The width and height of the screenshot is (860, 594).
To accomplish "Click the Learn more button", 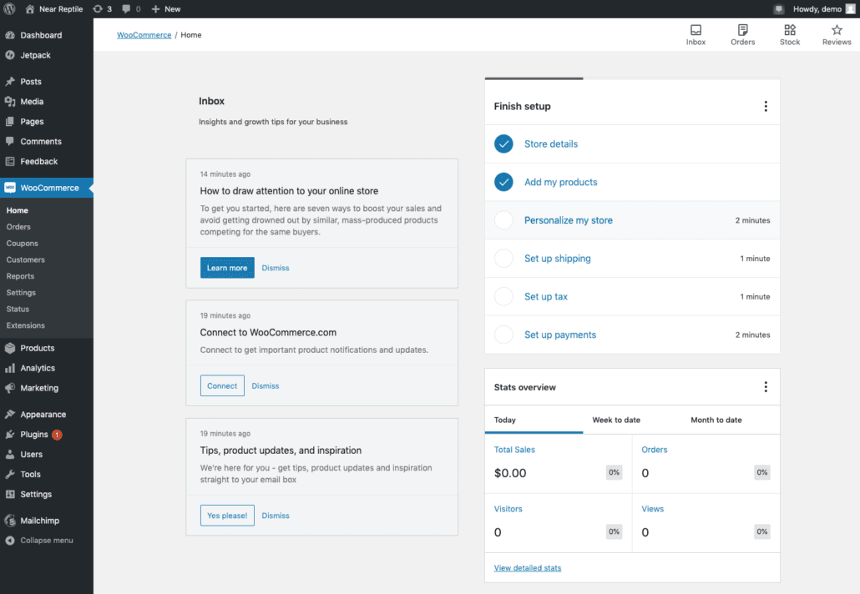I will pos(227,268).
